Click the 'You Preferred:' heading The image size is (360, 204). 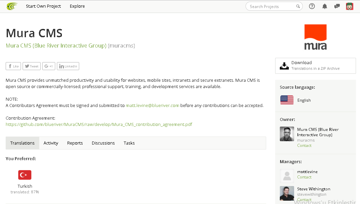click(x=21, y=158)
